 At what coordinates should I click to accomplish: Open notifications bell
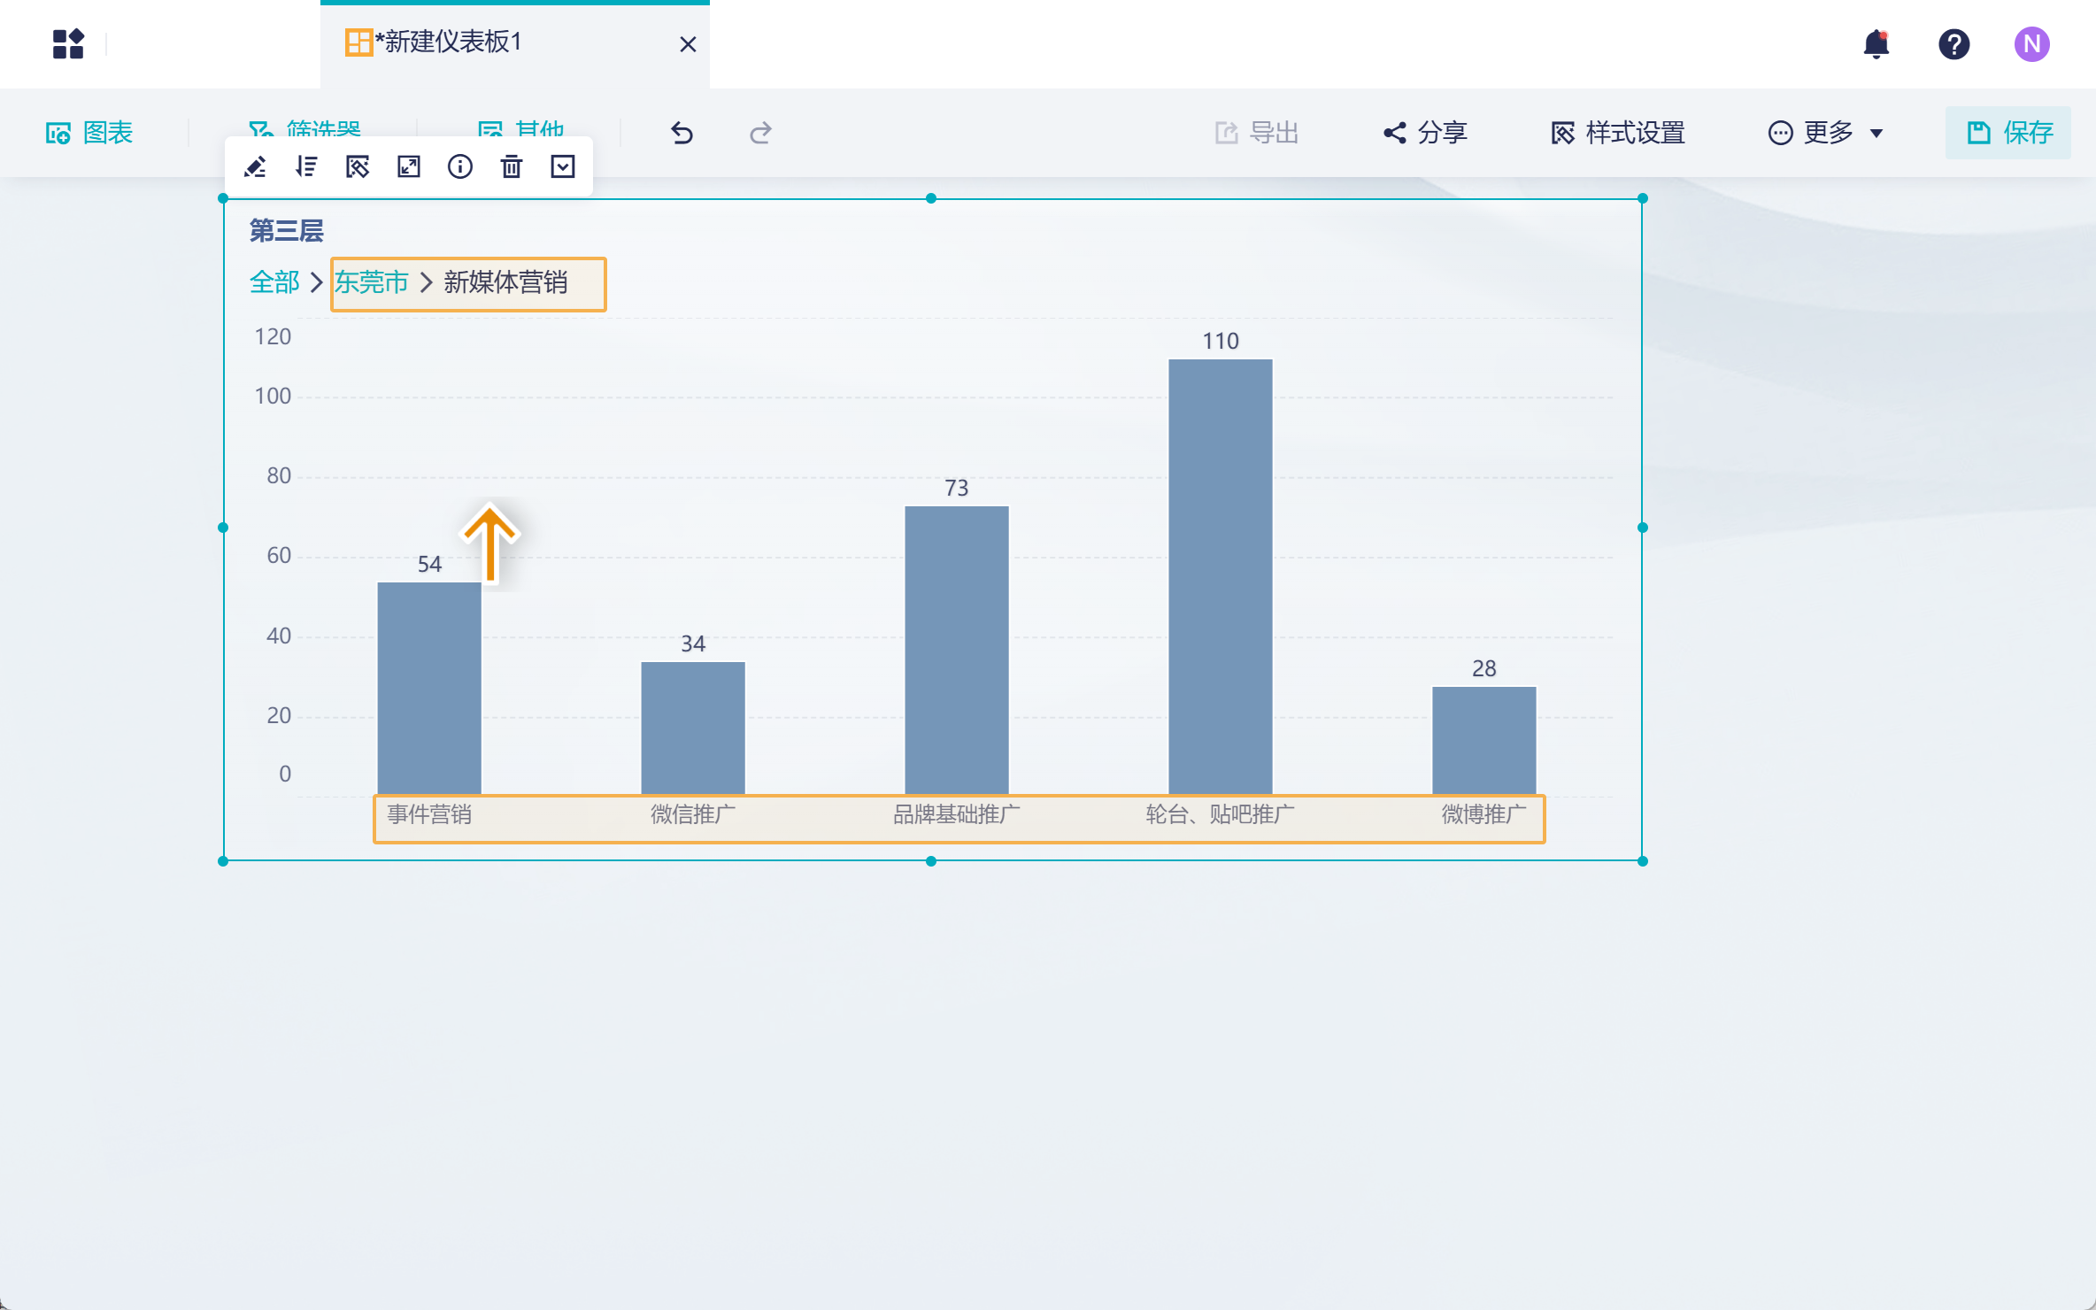1876,43
